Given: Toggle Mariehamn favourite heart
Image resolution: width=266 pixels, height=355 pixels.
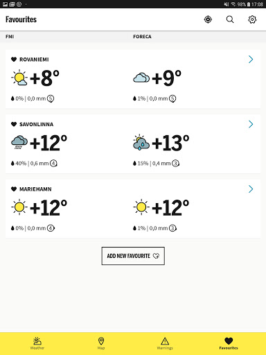Looking at the screenshot, I should point(14,189).
